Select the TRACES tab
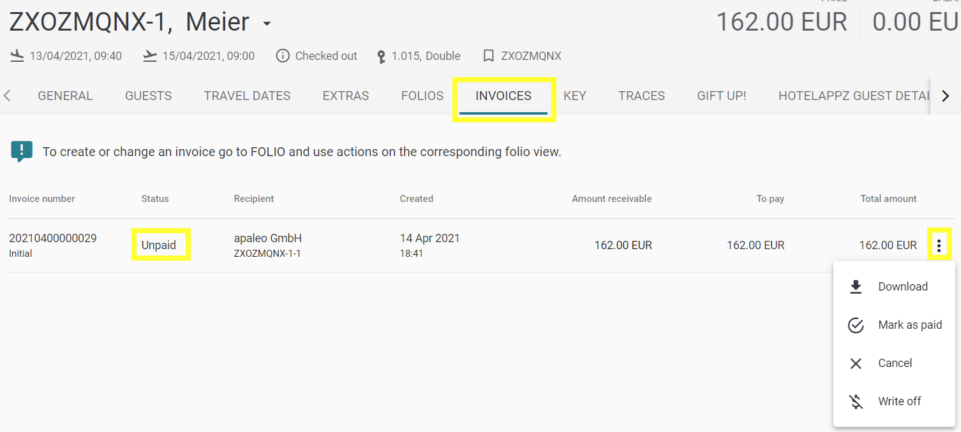 click(x=641, y=96)
